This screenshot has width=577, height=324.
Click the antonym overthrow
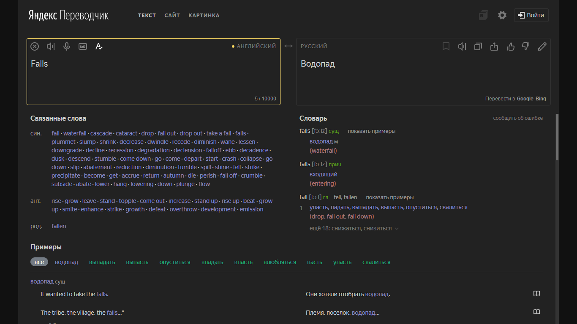[x=183, y=209]
